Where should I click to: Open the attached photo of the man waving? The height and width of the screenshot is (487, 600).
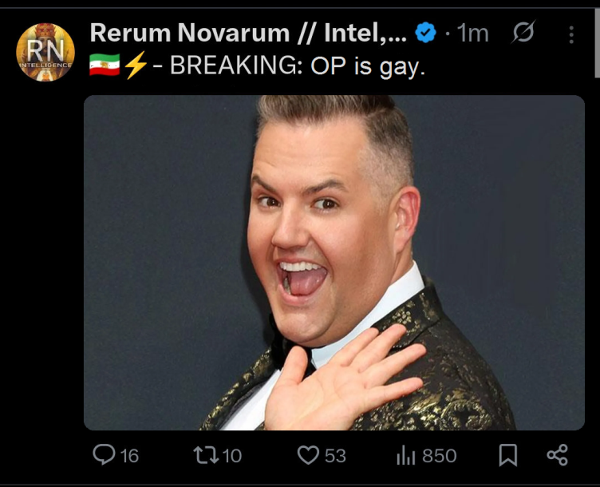334,263
